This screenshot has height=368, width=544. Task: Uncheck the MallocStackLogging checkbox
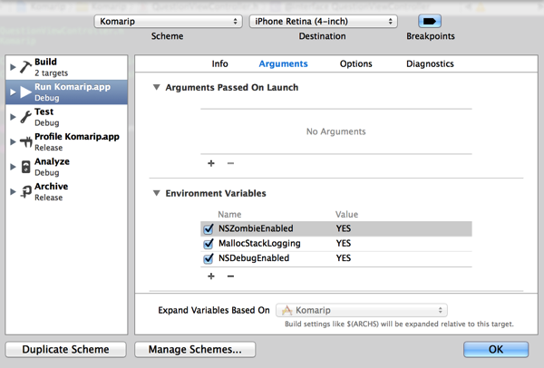tap(209, 244)
